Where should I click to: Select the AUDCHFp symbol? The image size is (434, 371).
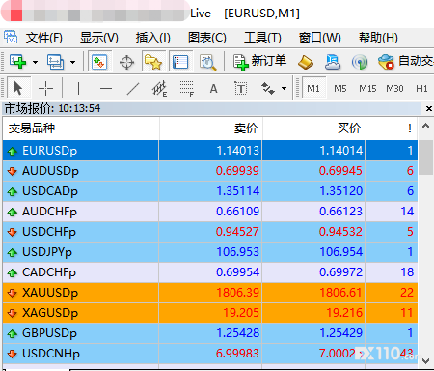click(49, 212)
